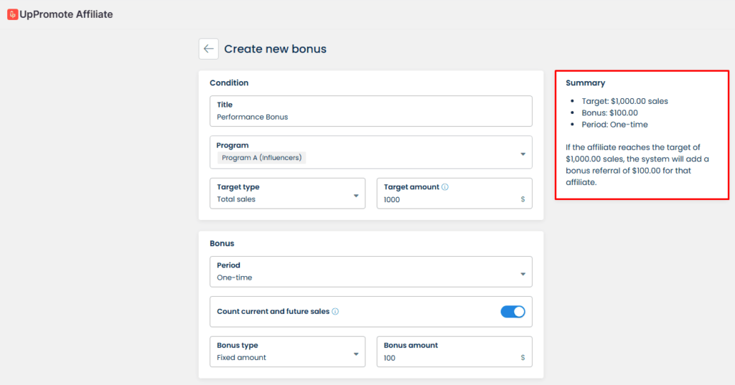Click the Create new bonus heading

275,49
